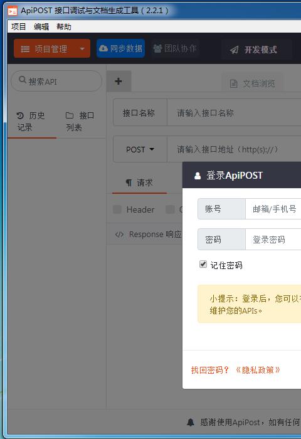This screenshot has height=439, width=301.
Task: Click the 搜索API search field
Action: click(x=56, y=81)
